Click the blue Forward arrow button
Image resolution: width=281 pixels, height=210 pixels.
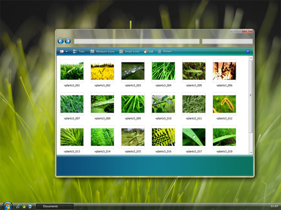pyautogui.click(x=68, y=41)
